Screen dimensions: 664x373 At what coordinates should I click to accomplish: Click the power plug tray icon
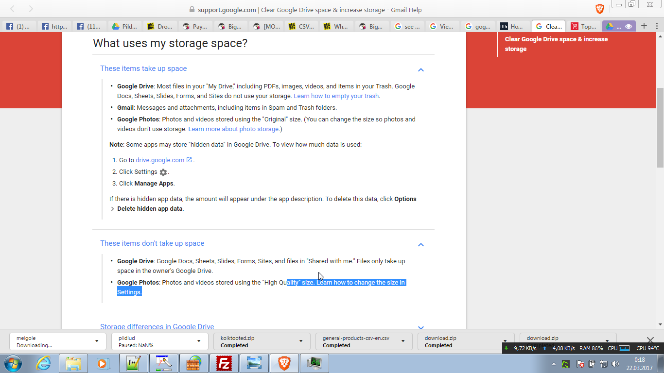592,364
